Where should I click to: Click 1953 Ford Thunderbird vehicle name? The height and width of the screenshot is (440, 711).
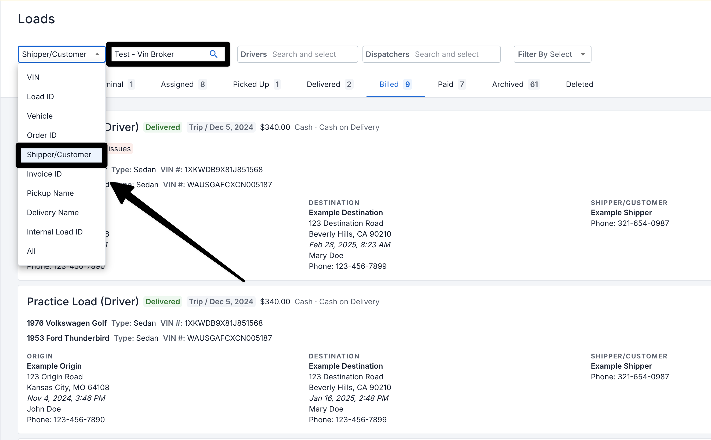[x=68, y=338]
